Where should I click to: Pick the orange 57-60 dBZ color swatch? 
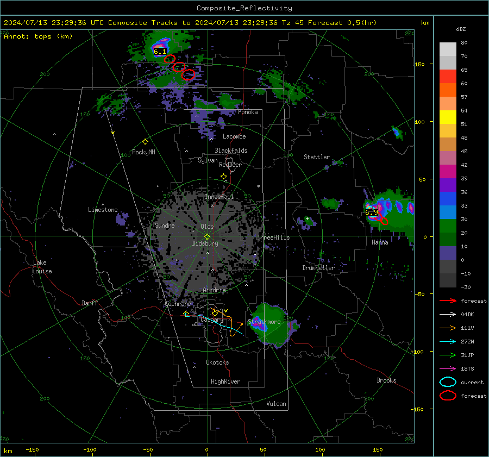click(448, 90)
